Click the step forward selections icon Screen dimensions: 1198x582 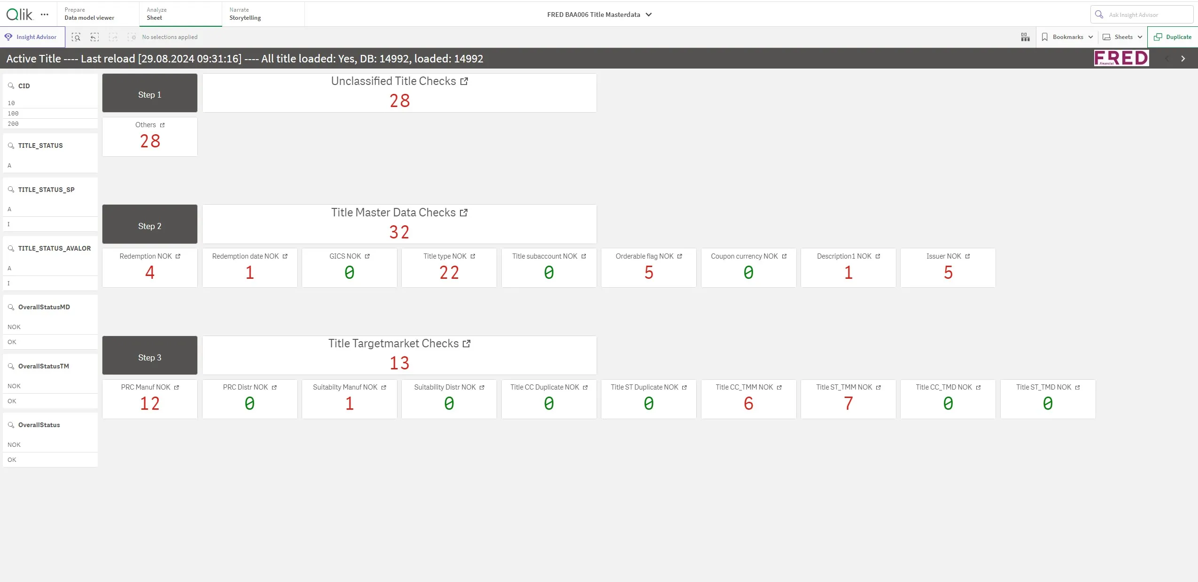pos(113,37)
